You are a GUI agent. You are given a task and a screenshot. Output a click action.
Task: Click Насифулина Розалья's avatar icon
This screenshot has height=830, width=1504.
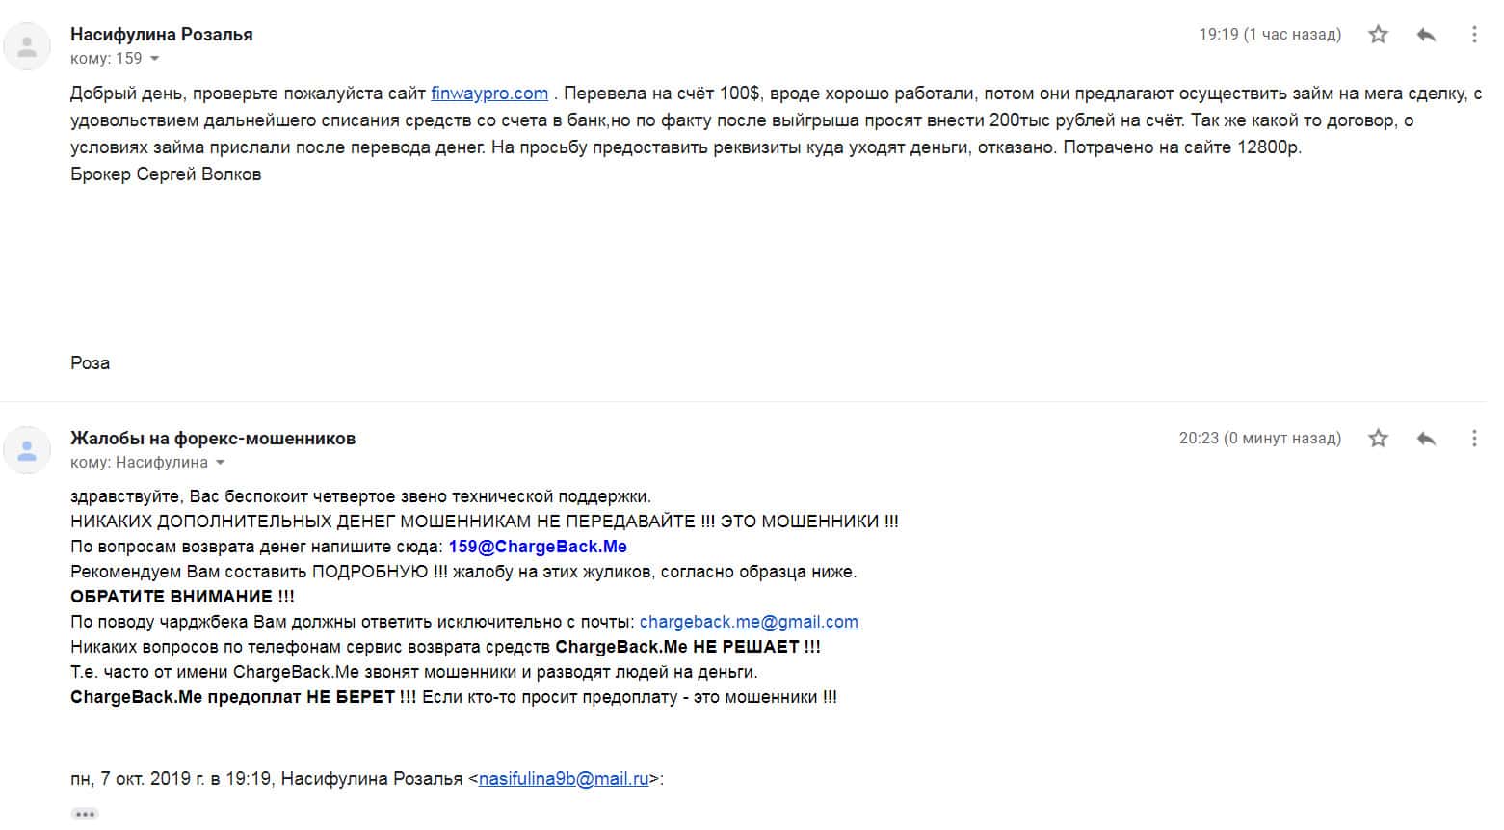(x=27, y=46)
